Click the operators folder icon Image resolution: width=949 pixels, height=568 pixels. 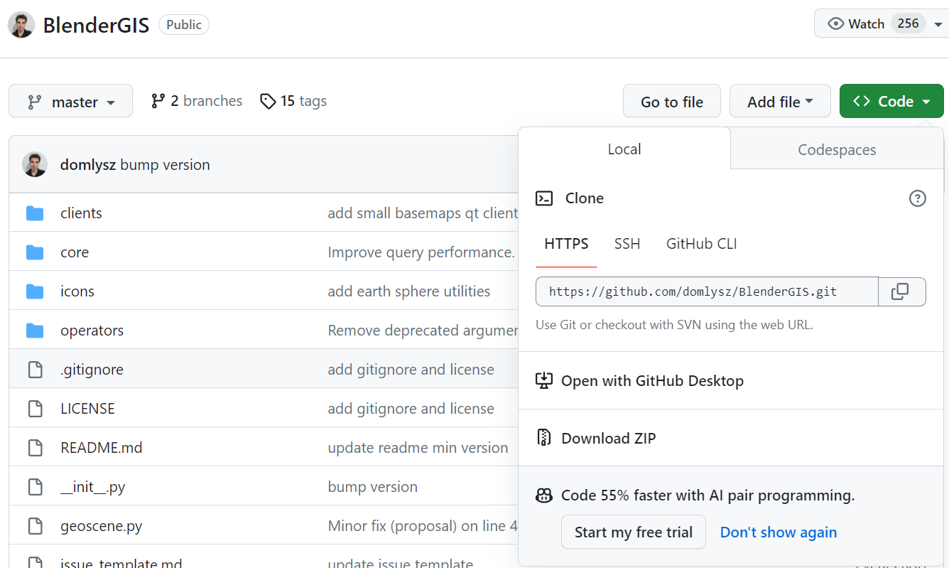pyautogui.click(x=35, y=331)
